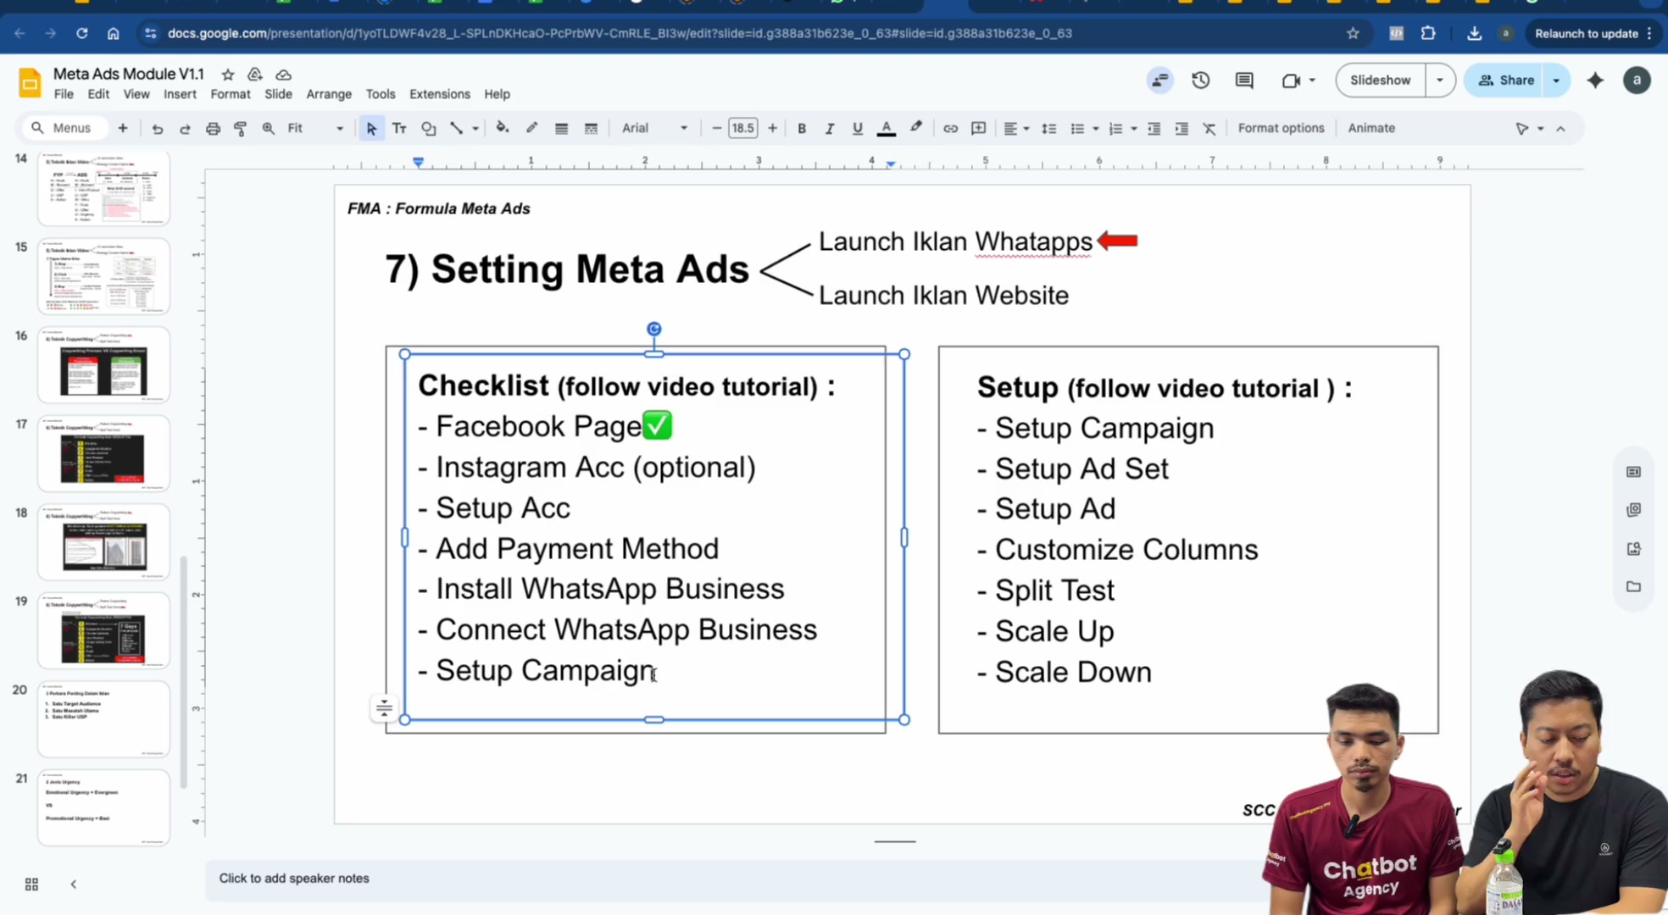Collapse the toolbar with the chevron

pyautogui.click(x=1560, y=129)
